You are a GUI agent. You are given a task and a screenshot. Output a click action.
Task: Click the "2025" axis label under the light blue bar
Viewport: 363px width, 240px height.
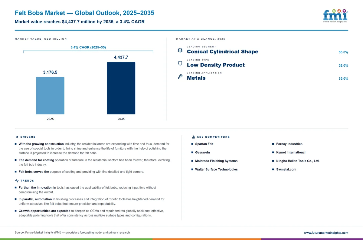coord(50,119)
